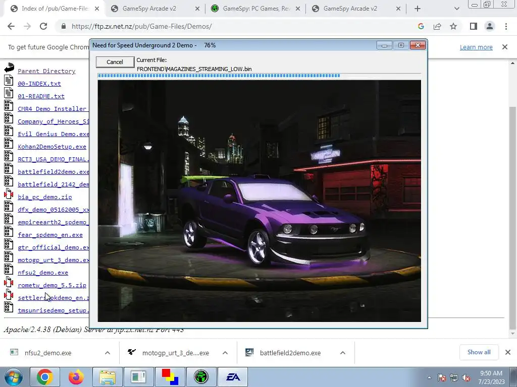Expand options for motogp_urt_3 download
The width and height of the screenshot is (517, 387).
tap(225, 353)
